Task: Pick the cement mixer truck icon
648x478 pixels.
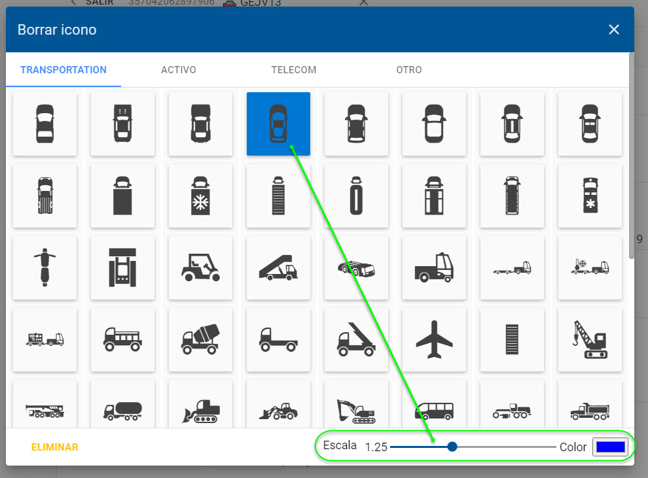Action: tap(200, 339)
